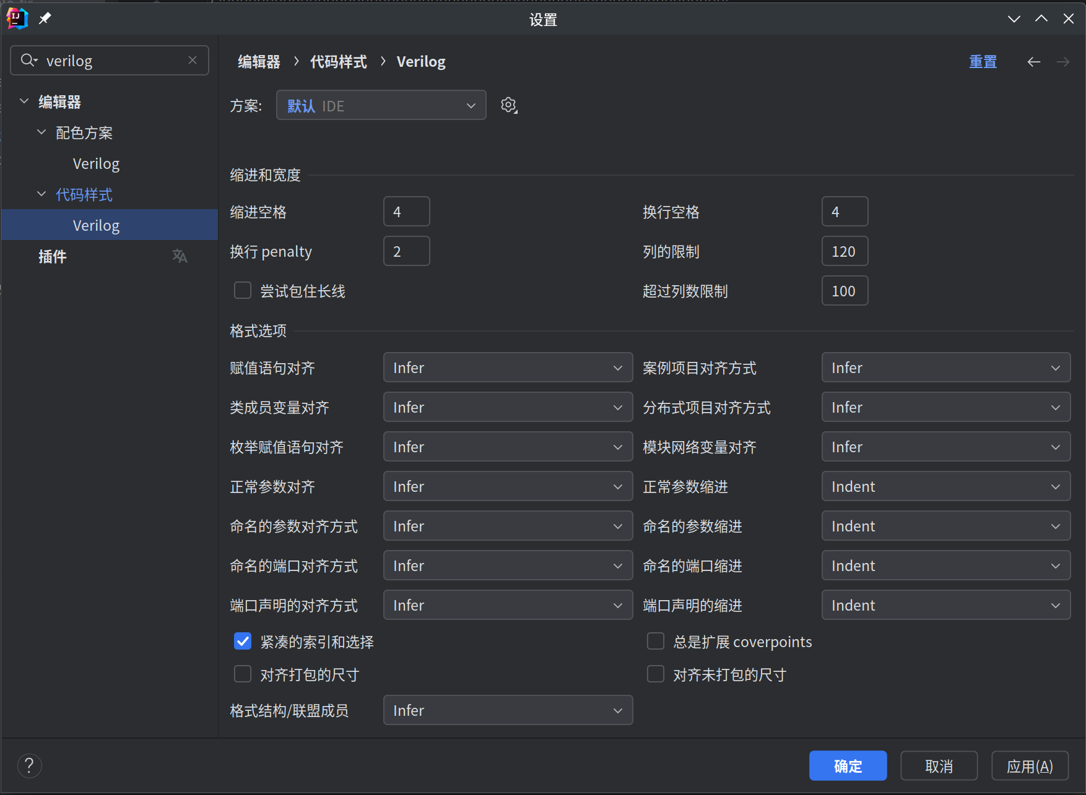
Task: Collapse the 配色方案 tree node
Action: [41, 132]
